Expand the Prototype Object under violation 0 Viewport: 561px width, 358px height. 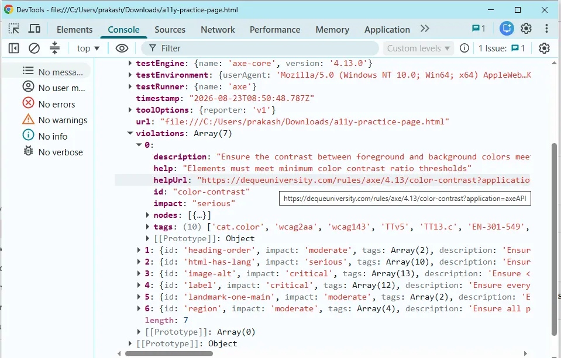[x=147, y=238]
